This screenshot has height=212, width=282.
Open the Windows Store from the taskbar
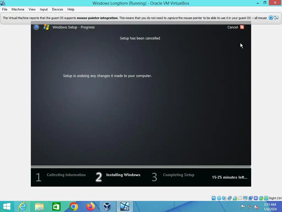(56, 206)
